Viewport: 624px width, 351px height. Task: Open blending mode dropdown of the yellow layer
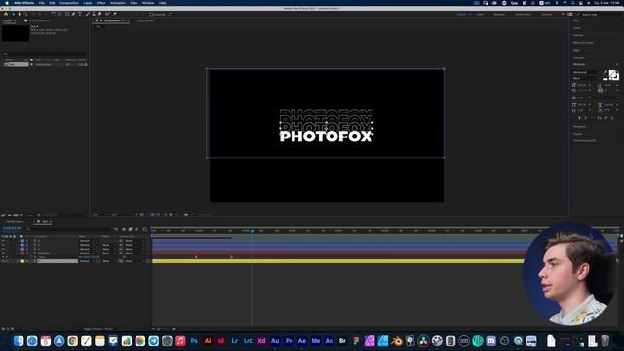[88, 261]
